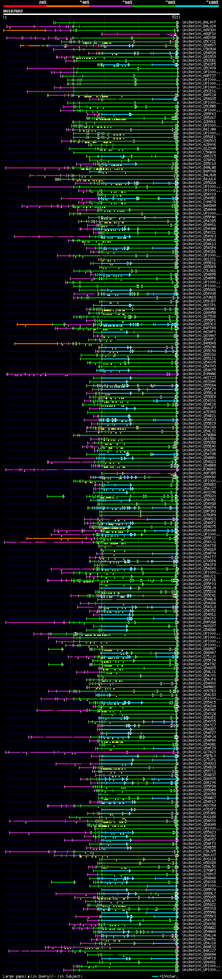This screenshot has width=222, height=979.
Task: Click the UniRef100_Q5CRW5 label
Action: [199, 106]
